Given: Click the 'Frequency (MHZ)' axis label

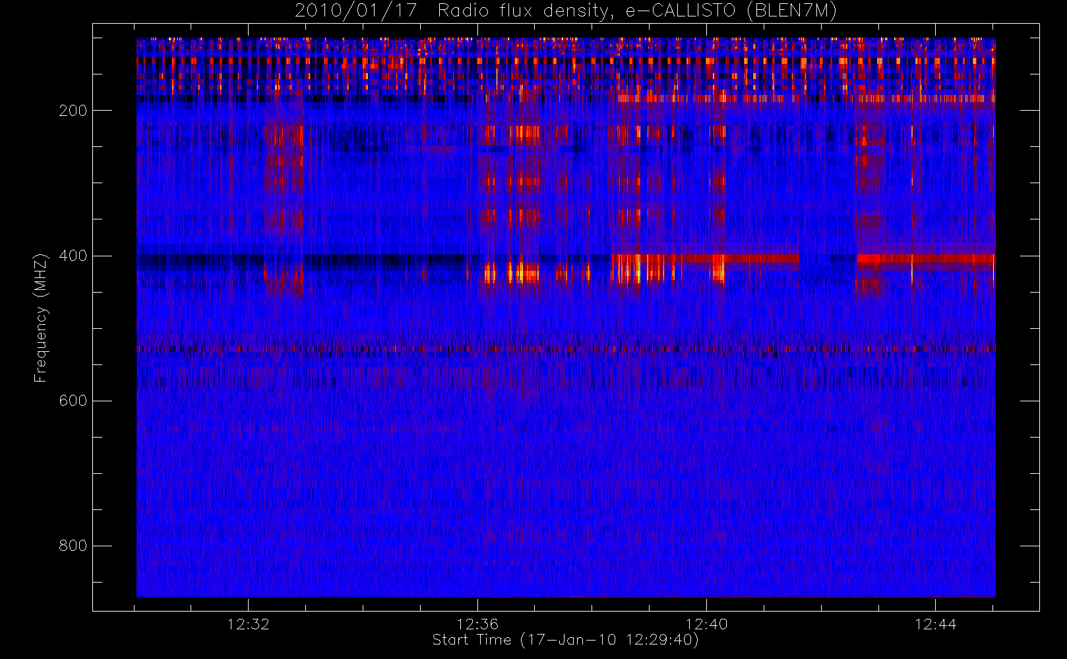Looking at the screenshot, I should pos(41,318).
